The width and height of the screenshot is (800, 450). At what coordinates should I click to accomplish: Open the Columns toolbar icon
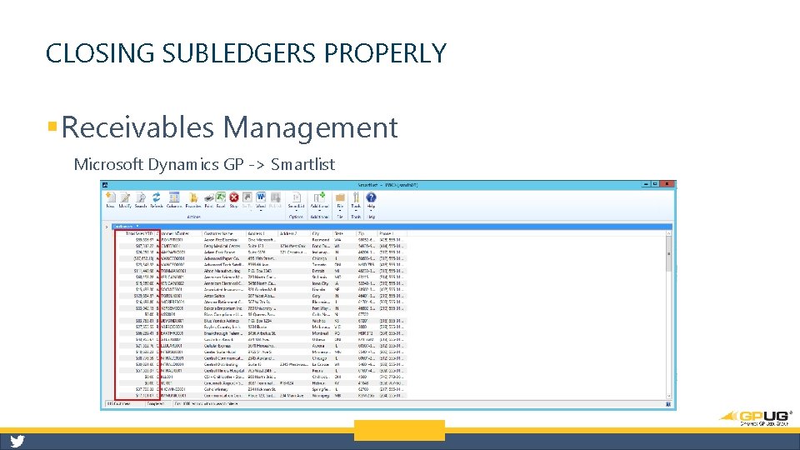[174, 198]
